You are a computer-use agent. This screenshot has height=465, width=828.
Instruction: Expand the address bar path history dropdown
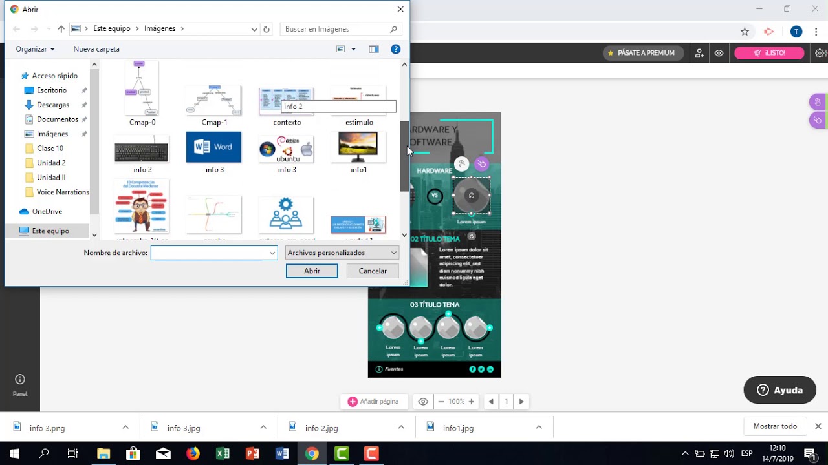click(254, 29)
